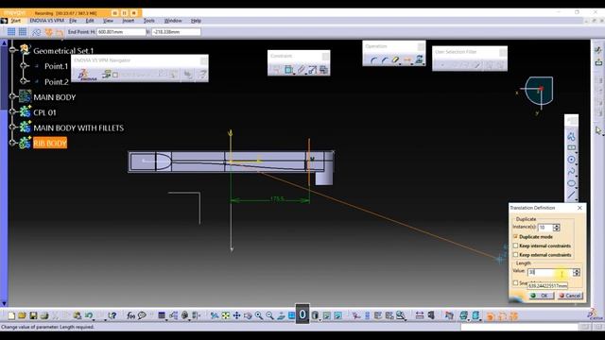Viewport: 605px width, 340px height.
Task: Click the Save floppy disk icon
Action: pyautogui.click(x=33, y=315)
